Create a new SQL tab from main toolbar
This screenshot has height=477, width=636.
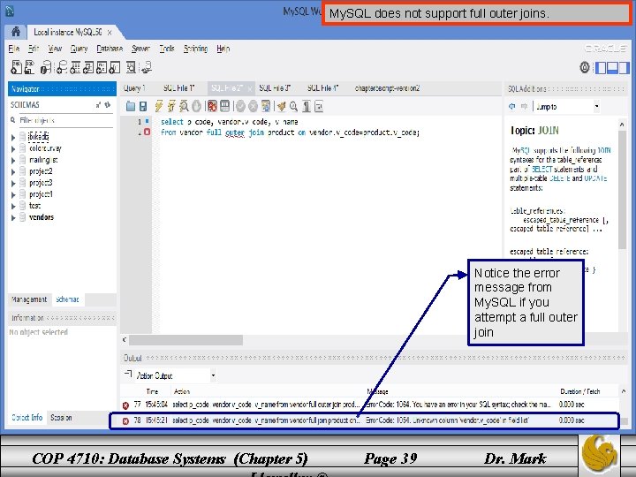pos(16,67)
